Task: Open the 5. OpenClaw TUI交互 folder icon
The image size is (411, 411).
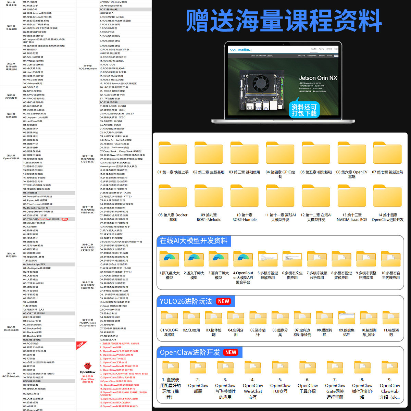Action: coord(280,368)
